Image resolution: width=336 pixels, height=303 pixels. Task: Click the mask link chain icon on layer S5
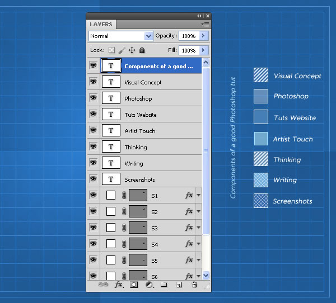coord(124,260)
